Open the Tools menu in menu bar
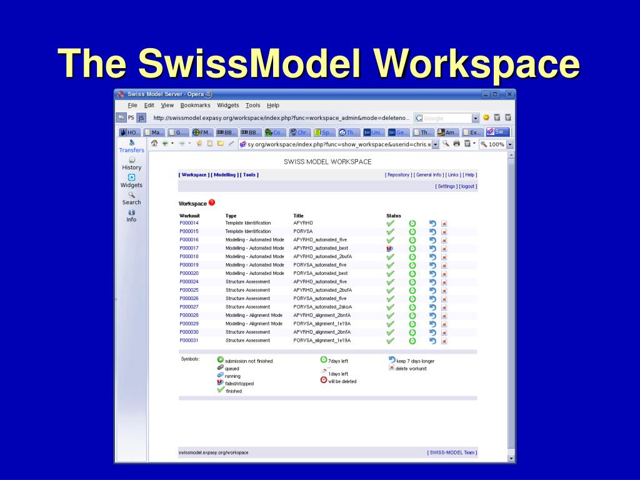Image resolution: width=640 pixels, height=480 pixels. (x=252, y=105)
